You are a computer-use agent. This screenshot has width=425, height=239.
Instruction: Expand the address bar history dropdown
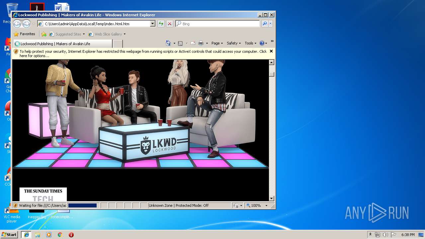[153, 24]
